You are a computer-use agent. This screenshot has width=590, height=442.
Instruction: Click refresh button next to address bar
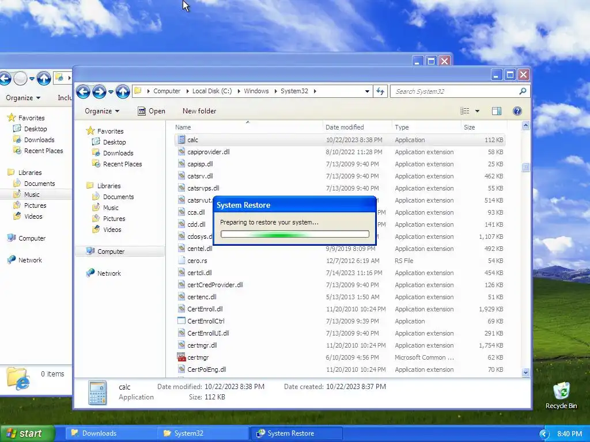pos(380,92)
